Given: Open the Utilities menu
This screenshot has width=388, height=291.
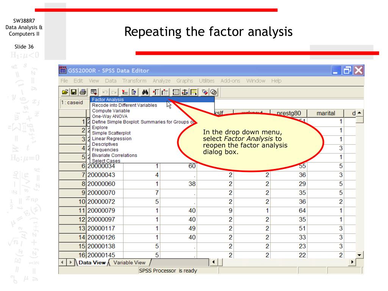Looking at the screenshot, I should pos(207,81).
